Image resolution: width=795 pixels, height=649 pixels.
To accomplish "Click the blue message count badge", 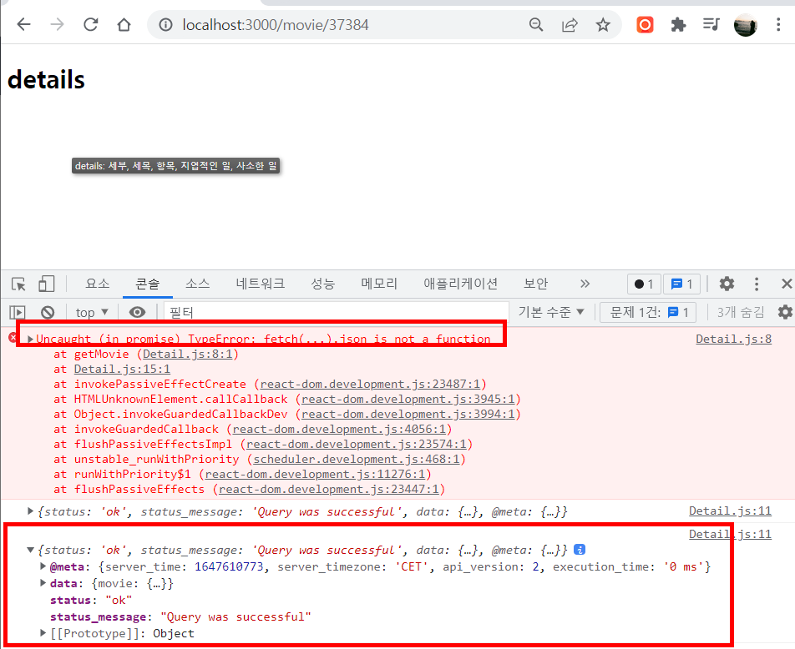I will [682, 284].
